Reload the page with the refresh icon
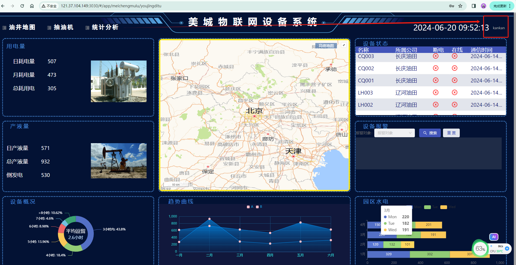 tap(22, 6)
